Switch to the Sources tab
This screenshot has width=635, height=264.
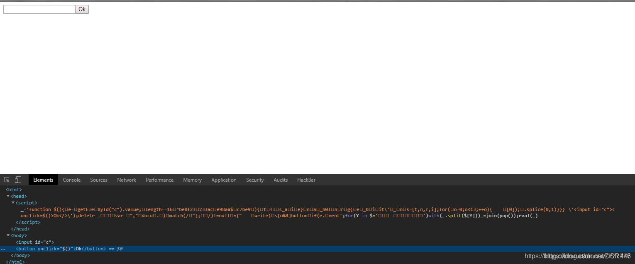click(x=99, y=180)
